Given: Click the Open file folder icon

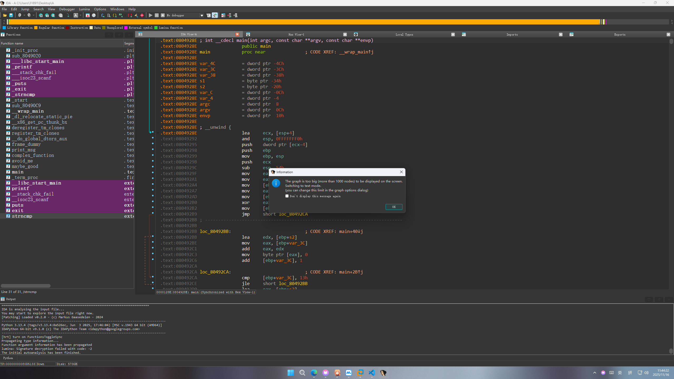Looking at the screenshot, I should pyautogui.click(x=5, y=15).
